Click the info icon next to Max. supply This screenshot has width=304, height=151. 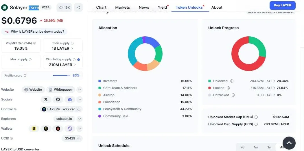[x=30, y=59]
